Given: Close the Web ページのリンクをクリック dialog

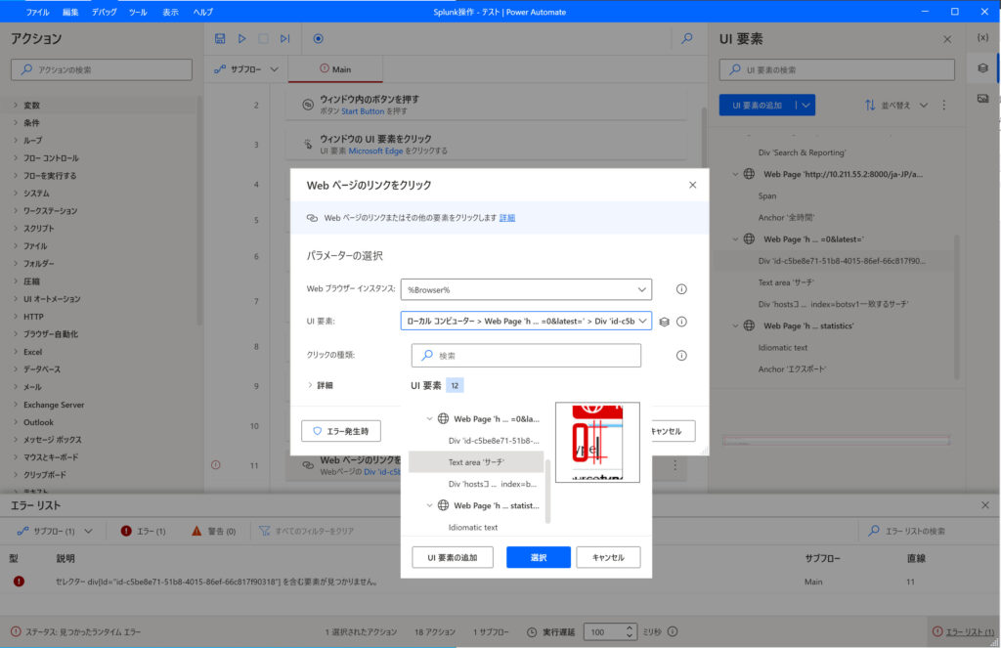Looking at the screenshot, I should tap(693, 185).
